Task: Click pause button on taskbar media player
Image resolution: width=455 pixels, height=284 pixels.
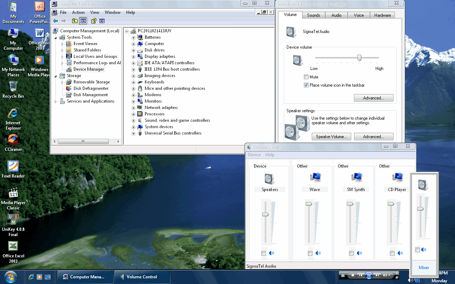Action: (369, 275)
